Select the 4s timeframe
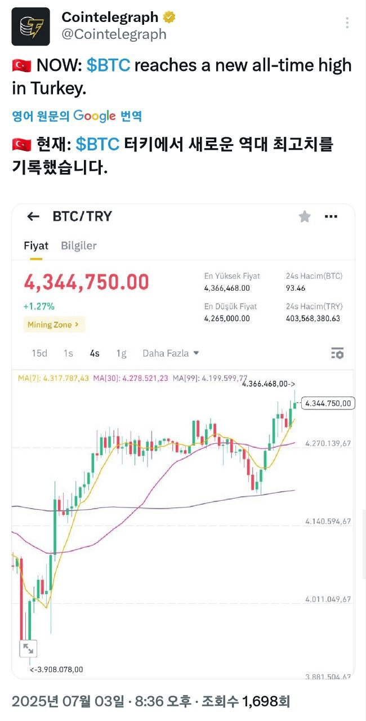 click(x=95, y=353)
